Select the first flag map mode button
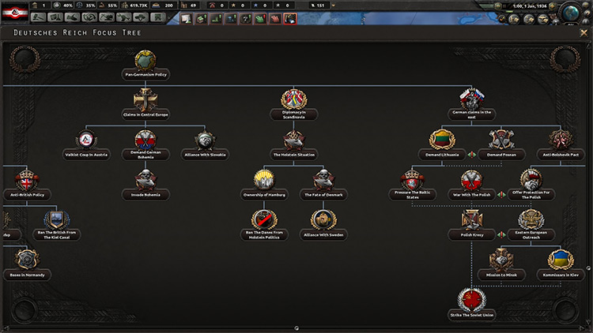Screen dimensions: 593x333 [514, 19]
